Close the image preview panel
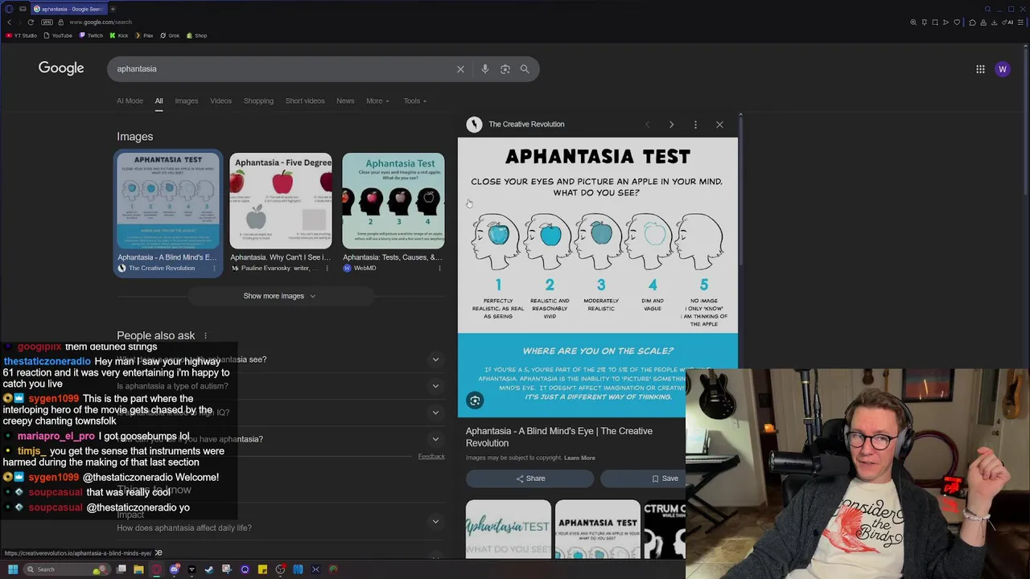 [719, 125]
